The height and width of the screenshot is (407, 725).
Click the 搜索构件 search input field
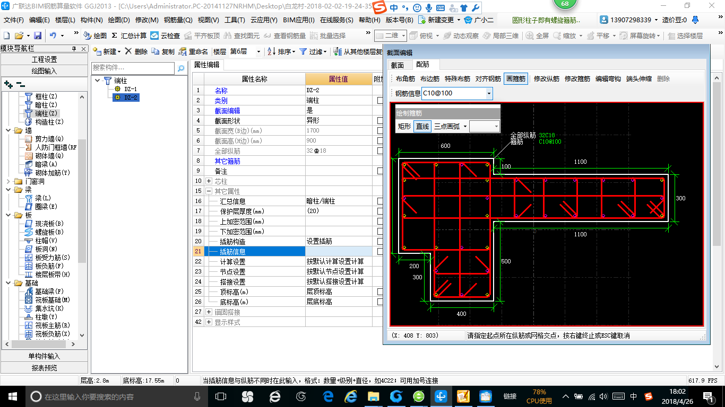[133, 68]
